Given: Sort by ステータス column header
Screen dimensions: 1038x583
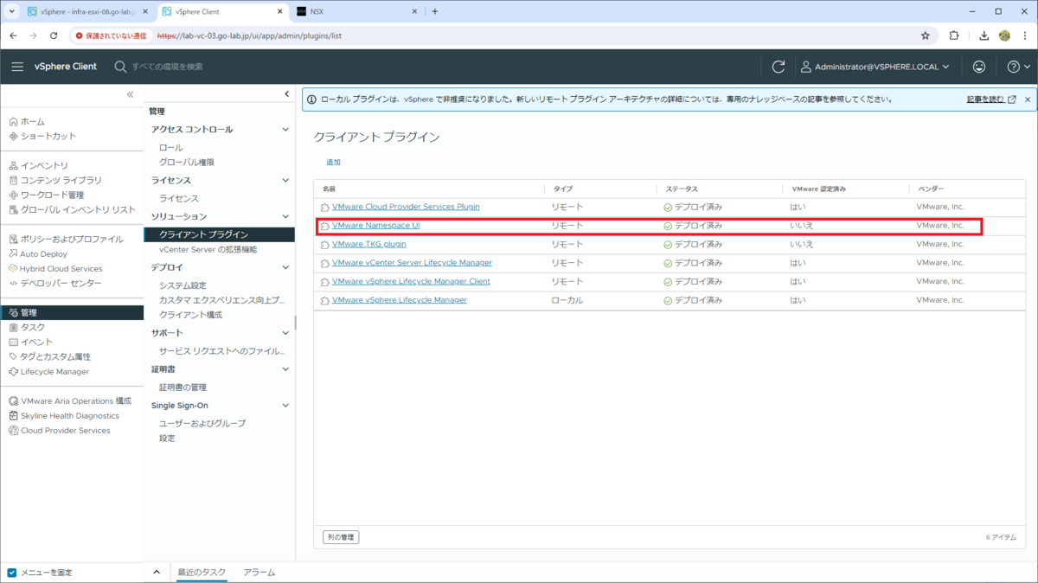Looking at the screenshot, I should (681, 189).
